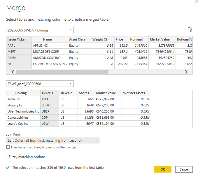198x179 pixels.
Task: Enable fuzzy matching checkbox
Action: (x=8, y=147)
